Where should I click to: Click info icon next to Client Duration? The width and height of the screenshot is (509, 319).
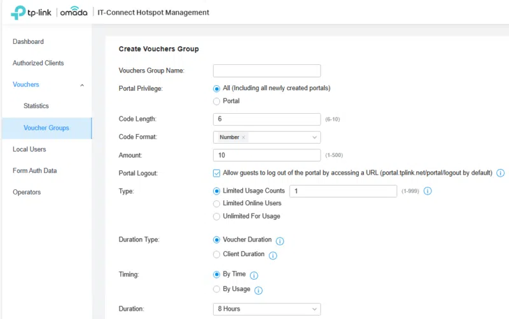(273, 255)
